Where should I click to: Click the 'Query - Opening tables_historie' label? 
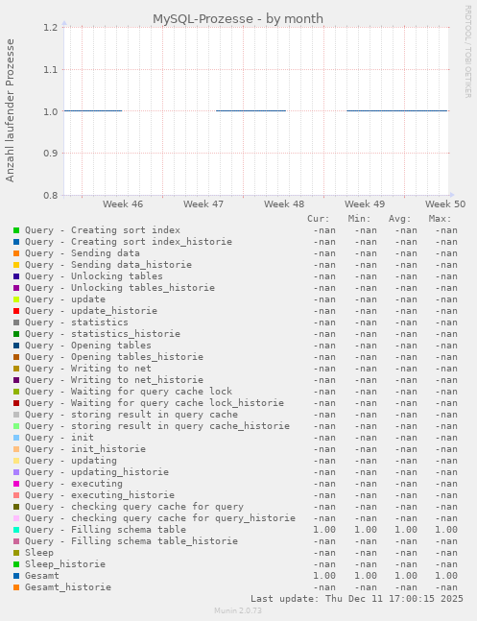pos(114,357)
